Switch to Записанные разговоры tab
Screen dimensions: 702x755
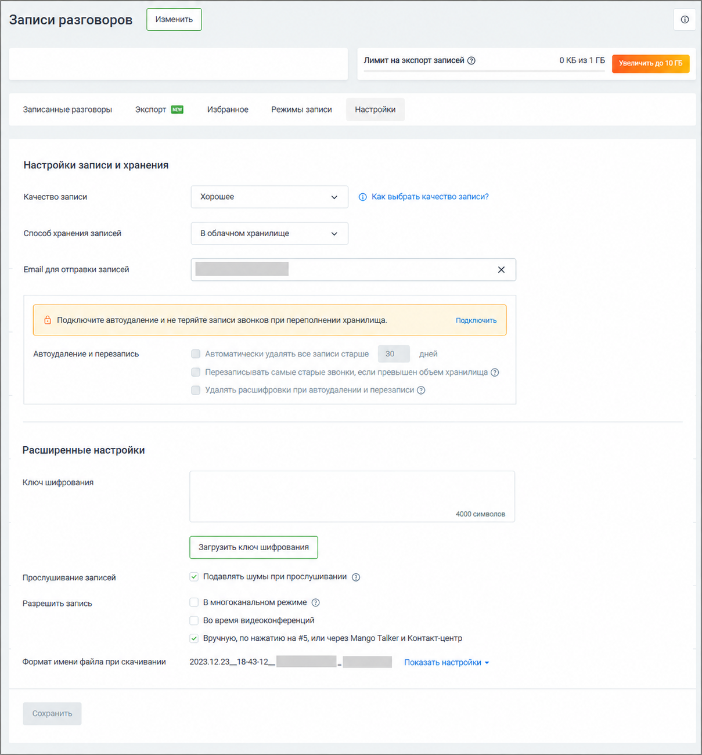pyautogui.click(x=67, y=110)
